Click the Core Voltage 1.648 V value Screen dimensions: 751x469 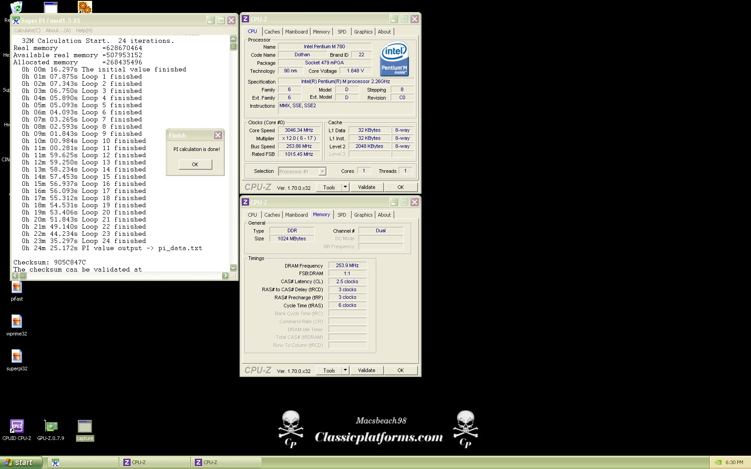[x=355, y=71]
